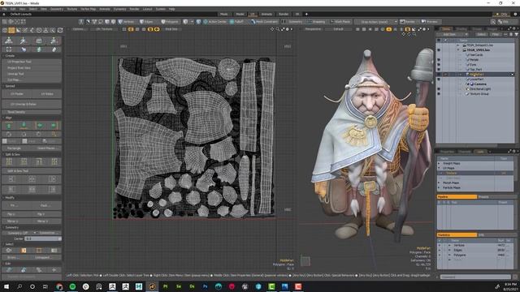Click the highlighted orange Select section icon
The height and width of the screenshot is (292, 520).
tap(24, 251)
